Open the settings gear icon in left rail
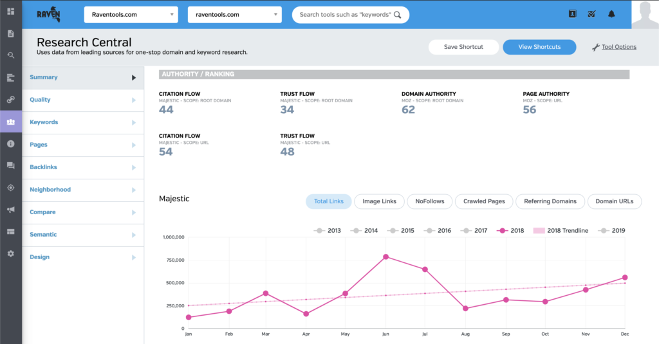The height and width of the screenshot is (344, 659). pyautogui.click(x=11, y=253)
